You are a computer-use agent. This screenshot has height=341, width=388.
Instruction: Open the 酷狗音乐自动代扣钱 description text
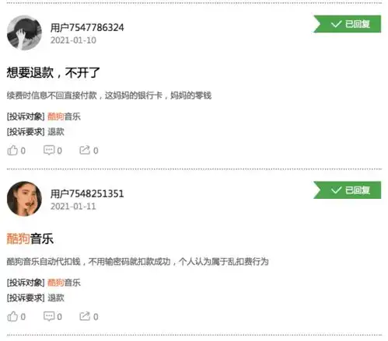click(x=138, y=262)
